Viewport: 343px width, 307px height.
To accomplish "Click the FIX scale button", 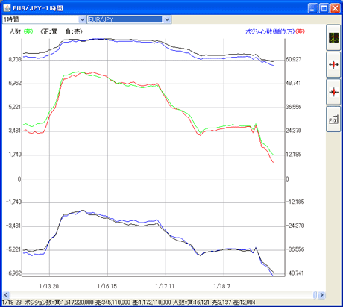I will (333, 120).
